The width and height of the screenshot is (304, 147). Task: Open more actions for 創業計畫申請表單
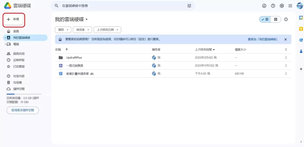(x=286, y=74)
